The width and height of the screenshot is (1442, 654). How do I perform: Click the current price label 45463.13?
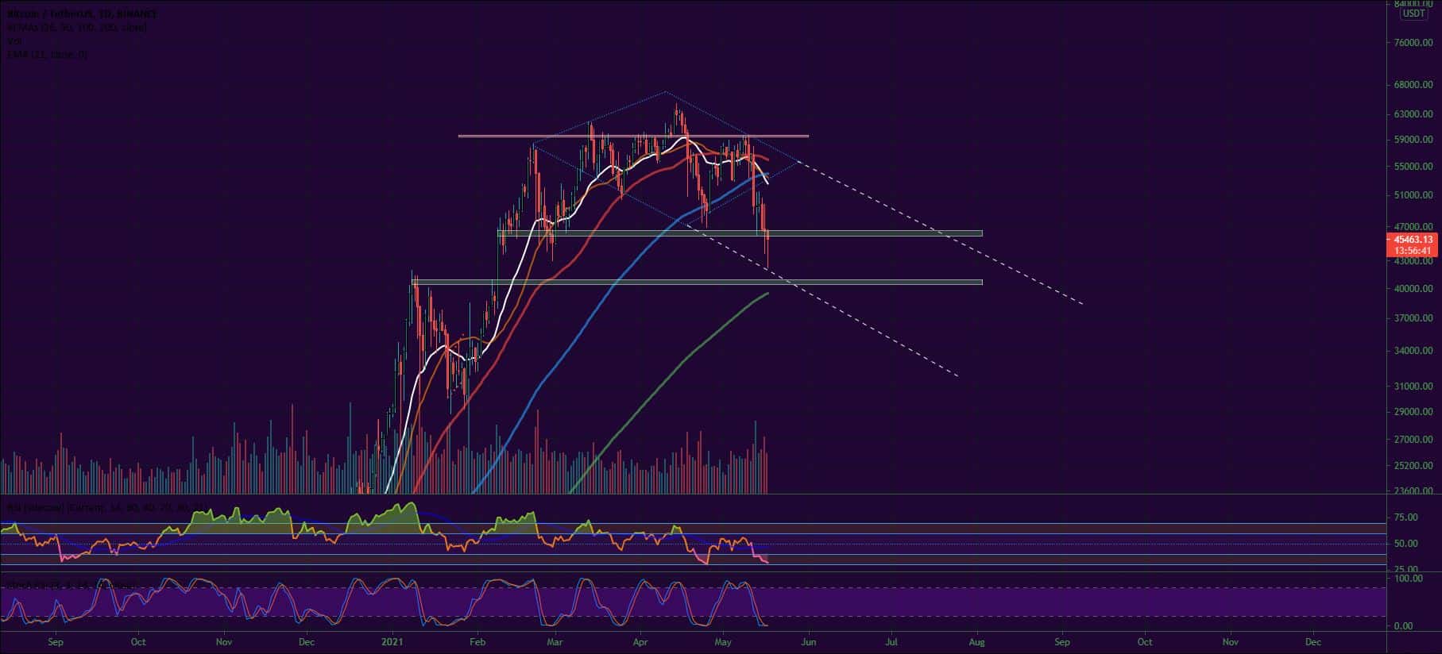click(x=1413, y=239)
